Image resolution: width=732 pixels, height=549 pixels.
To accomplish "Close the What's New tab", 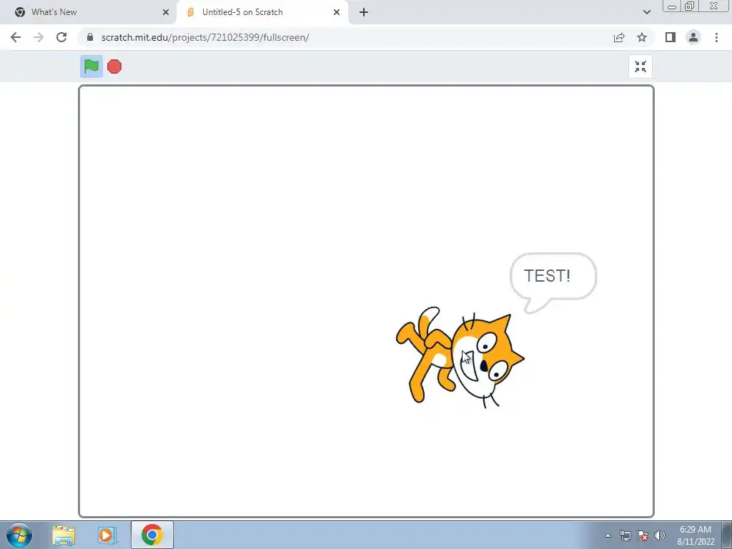I will point(166,12).
